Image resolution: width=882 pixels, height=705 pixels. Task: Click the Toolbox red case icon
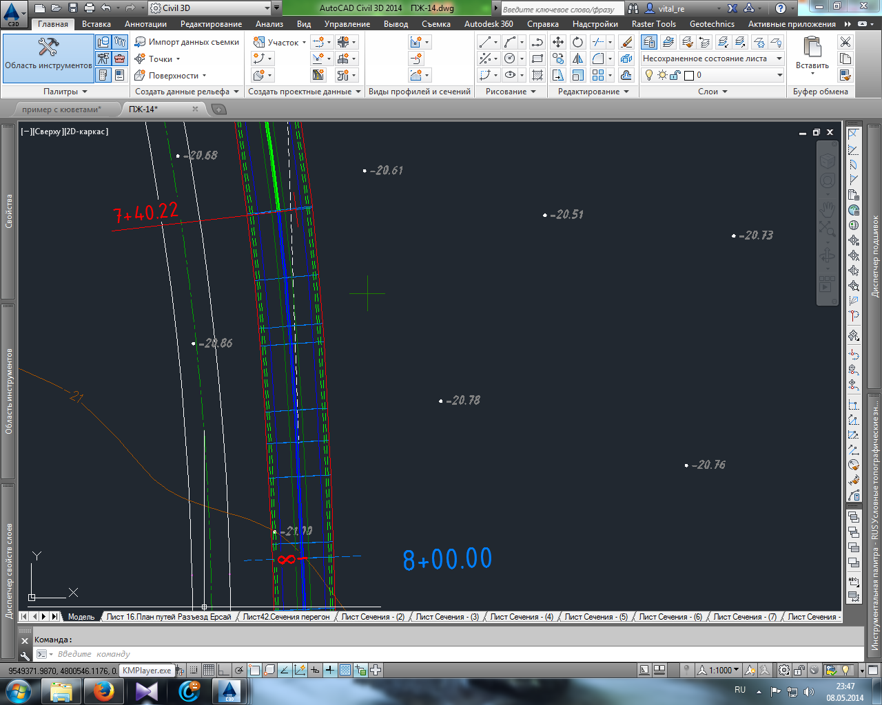(120, 59)
